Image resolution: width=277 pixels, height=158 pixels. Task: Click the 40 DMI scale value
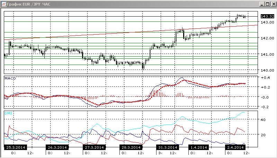click(x=263, y=120)
